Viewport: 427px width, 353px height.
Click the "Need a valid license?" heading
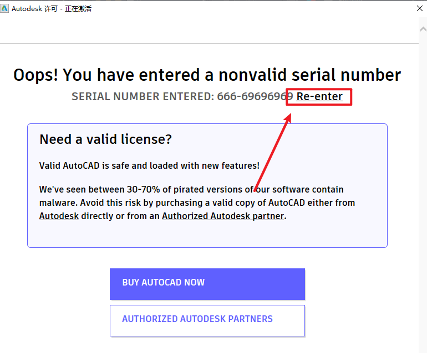pyautogui.click(x=105, y=139)
